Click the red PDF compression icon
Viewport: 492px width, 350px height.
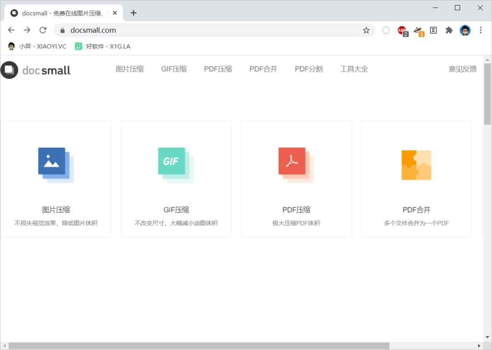pos(296,165)
